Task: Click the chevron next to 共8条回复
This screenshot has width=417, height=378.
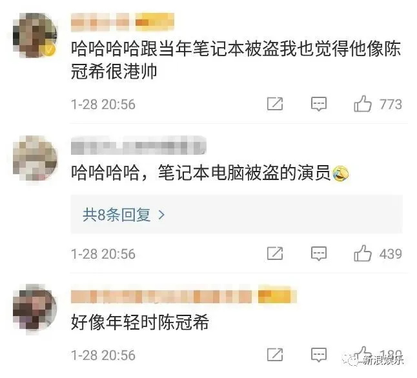Action: click(161, 215)
